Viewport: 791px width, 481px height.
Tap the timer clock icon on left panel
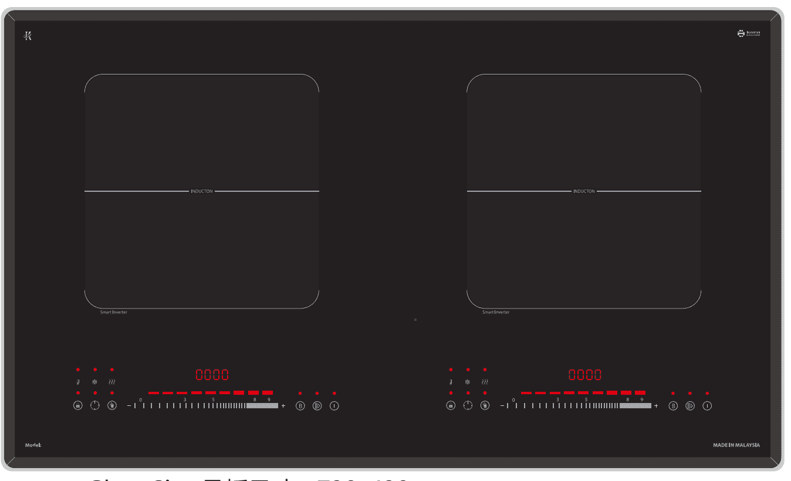point(95,405)
